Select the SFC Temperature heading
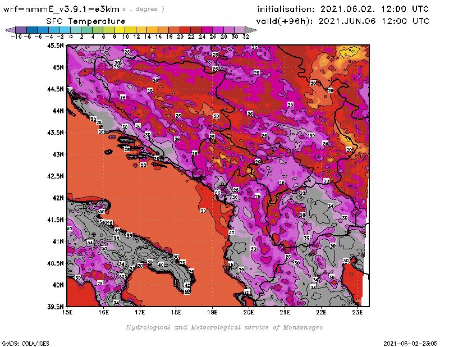The width and height of the screenshot is (449, 347). point(86,21)
